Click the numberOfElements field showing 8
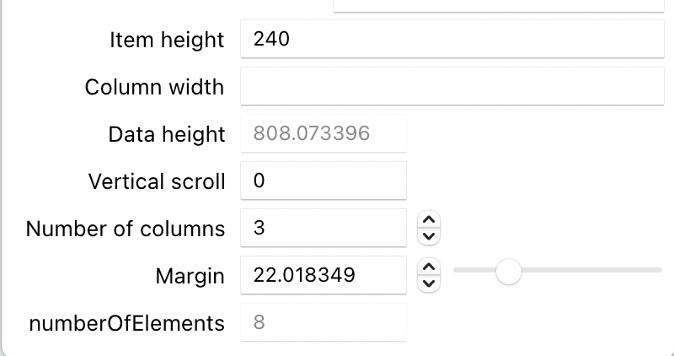The image size is (674, 356). point(324,322)
